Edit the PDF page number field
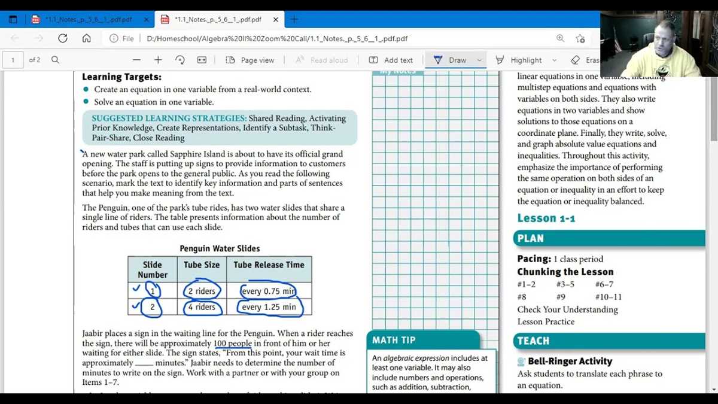Viewport: 718px width, 404px height. pos(13,60)
